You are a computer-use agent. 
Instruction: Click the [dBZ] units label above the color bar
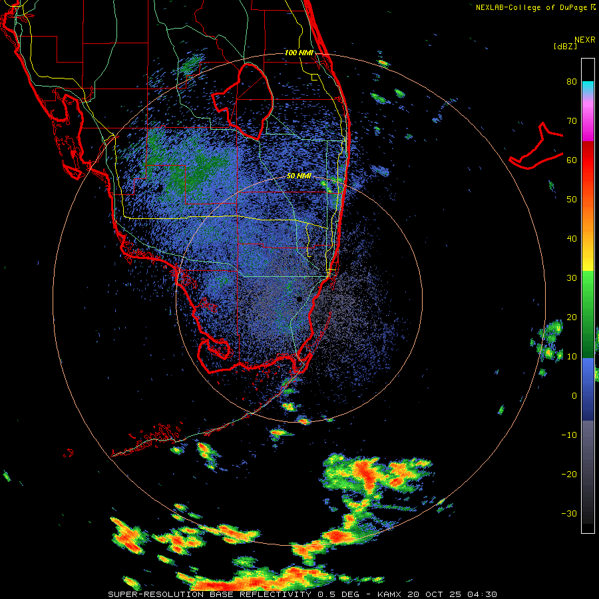click(x=565, y=47)
